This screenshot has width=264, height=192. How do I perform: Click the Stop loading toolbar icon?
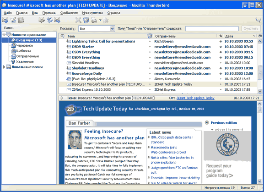[106, 21]
